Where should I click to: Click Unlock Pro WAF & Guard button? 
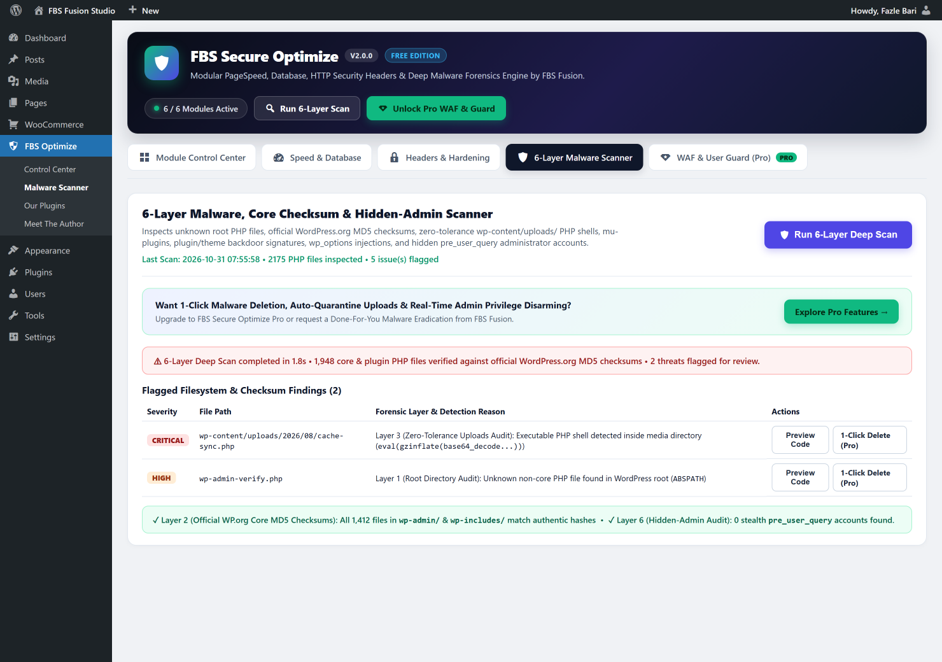click(x=436, y=108)
